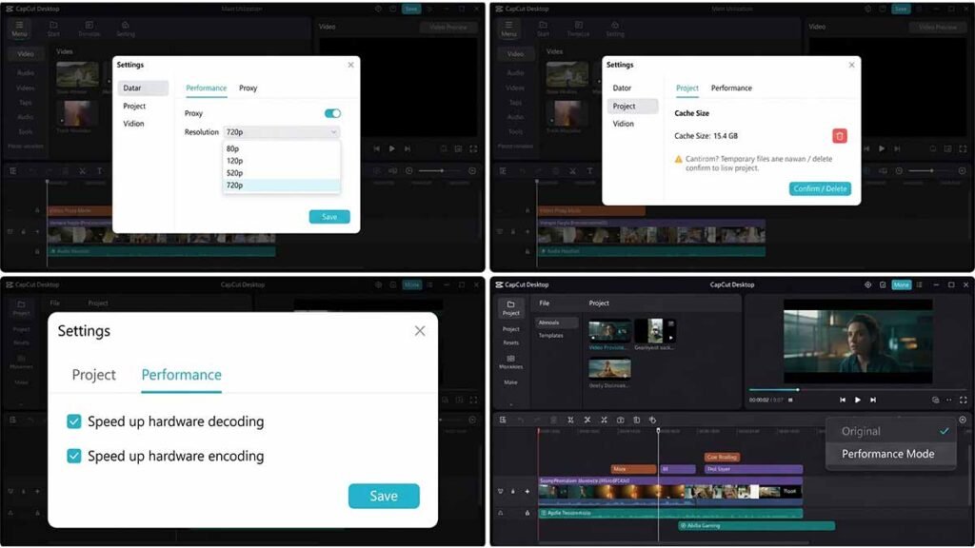The image size is (975, 548).
Task: Click the plus icon on the main video track
Action: [x=527, y=492]
